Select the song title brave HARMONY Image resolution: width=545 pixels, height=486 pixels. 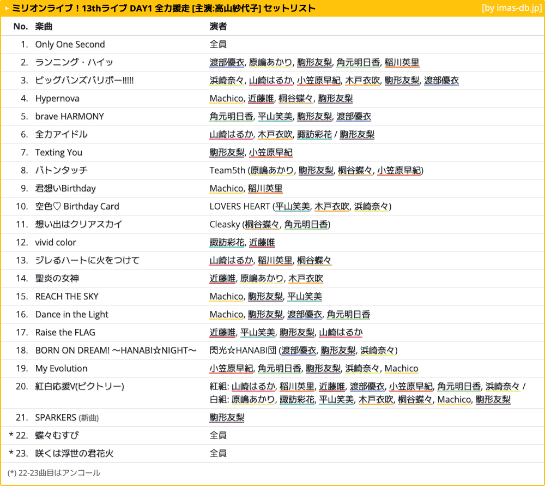pyautogui.click(x=70, y=117)
